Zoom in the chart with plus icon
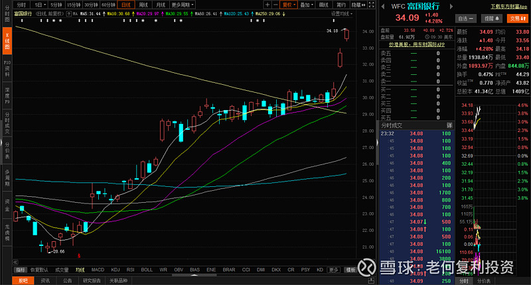This screenshot has width=531, height=285. [x=267, y=5]
